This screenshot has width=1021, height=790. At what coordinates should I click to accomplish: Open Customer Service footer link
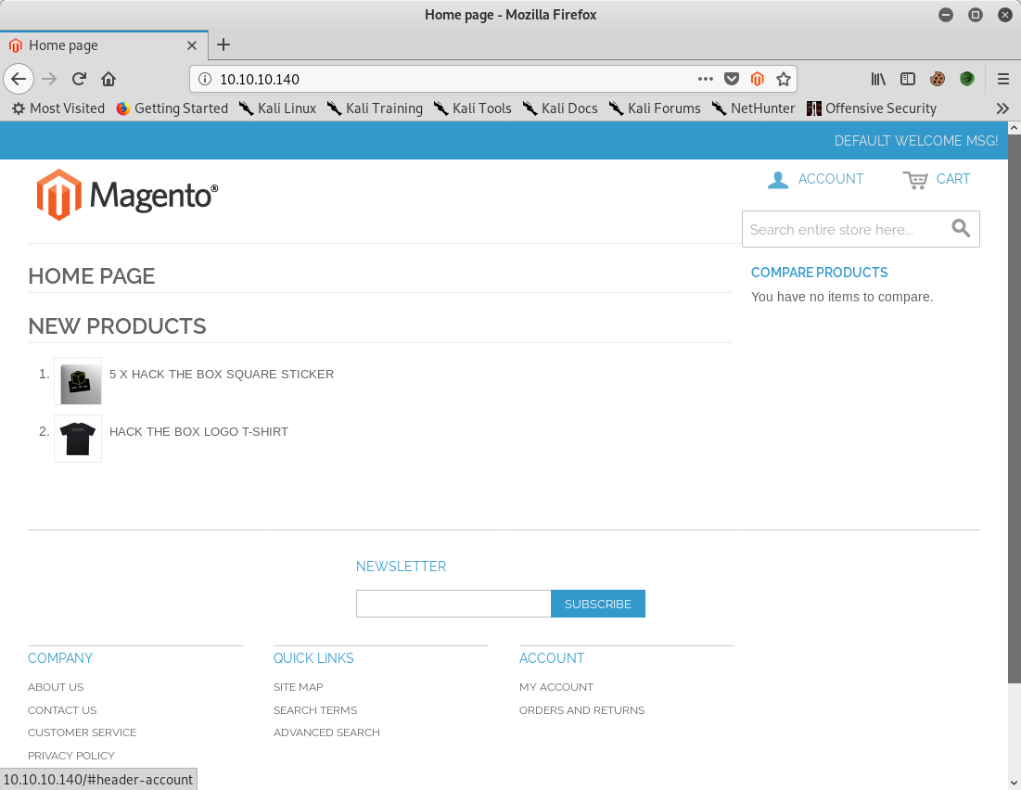[x=82, y=733]
